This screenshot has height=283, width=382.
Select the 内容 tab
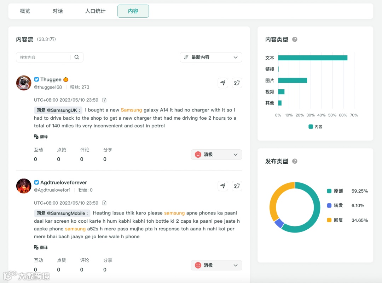point(133,11)
